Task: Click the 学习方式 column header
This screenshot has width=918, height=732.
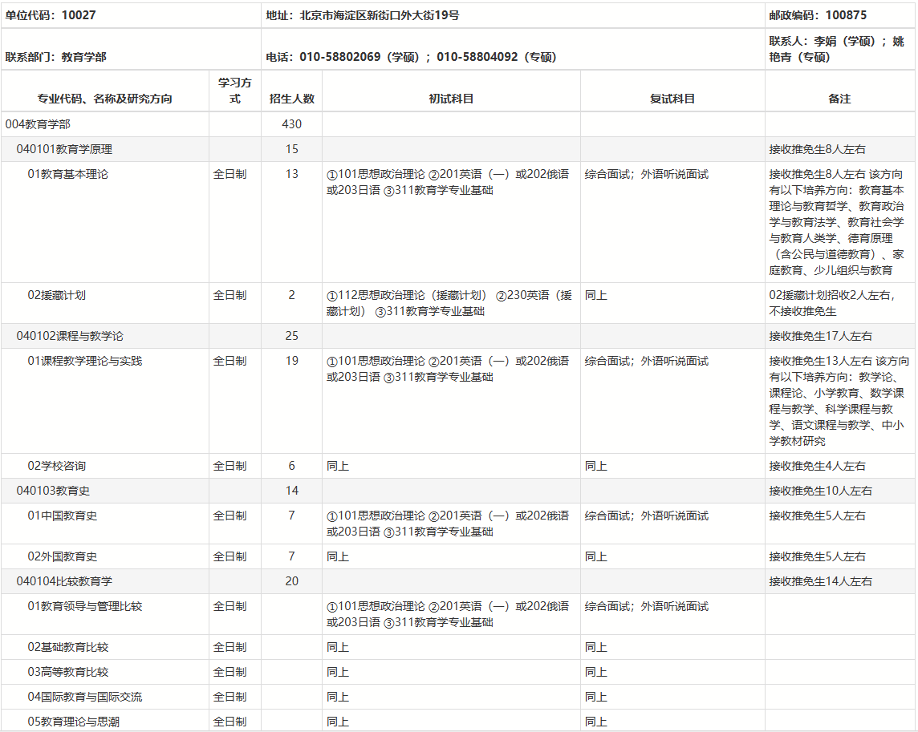Action: coord(235,91)
